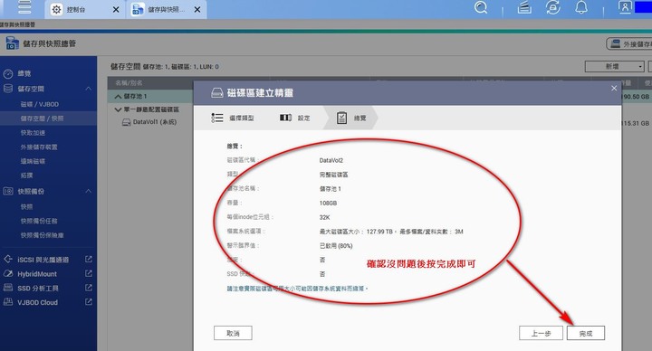Viewport: 652px width, 351px height.
Task: Open the 新增 dropdown
Action: pos(615,66)
